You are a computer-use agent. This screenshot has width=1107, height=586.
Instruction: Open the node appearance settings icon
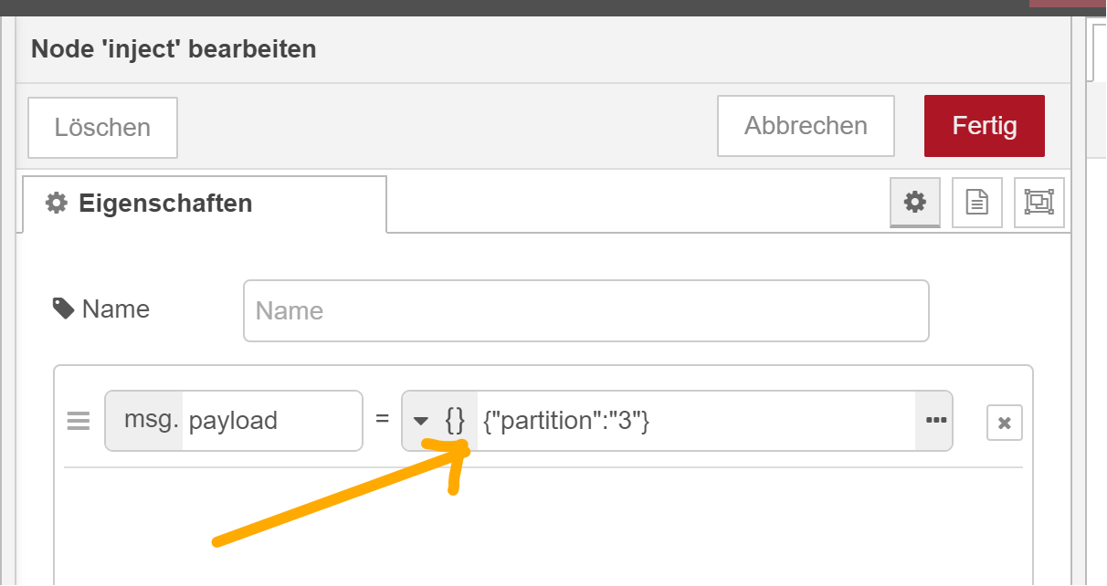(1038, 202)
